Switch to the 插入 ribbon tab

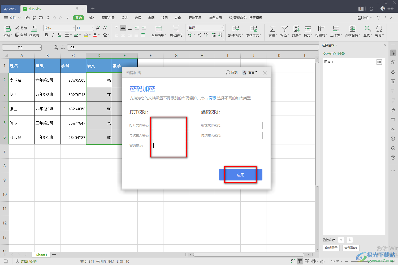[x=92, y=18]
